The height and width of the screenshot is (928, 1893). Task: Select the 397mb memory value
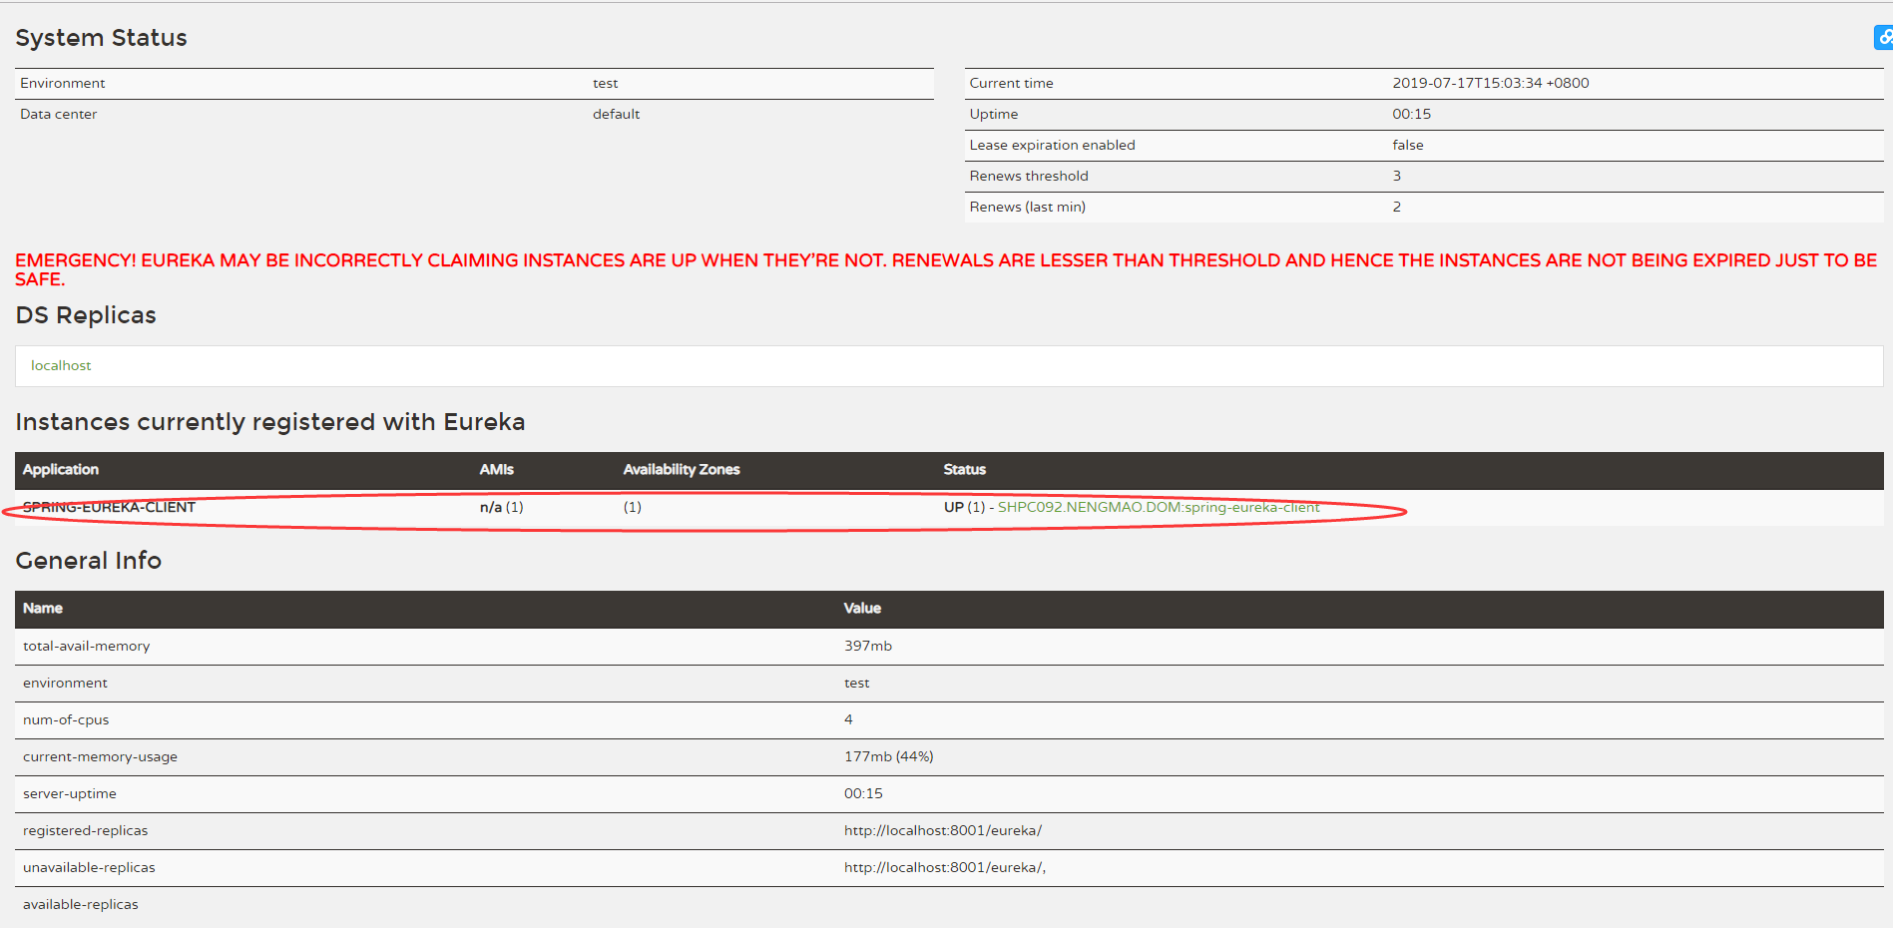click(867, 646)
